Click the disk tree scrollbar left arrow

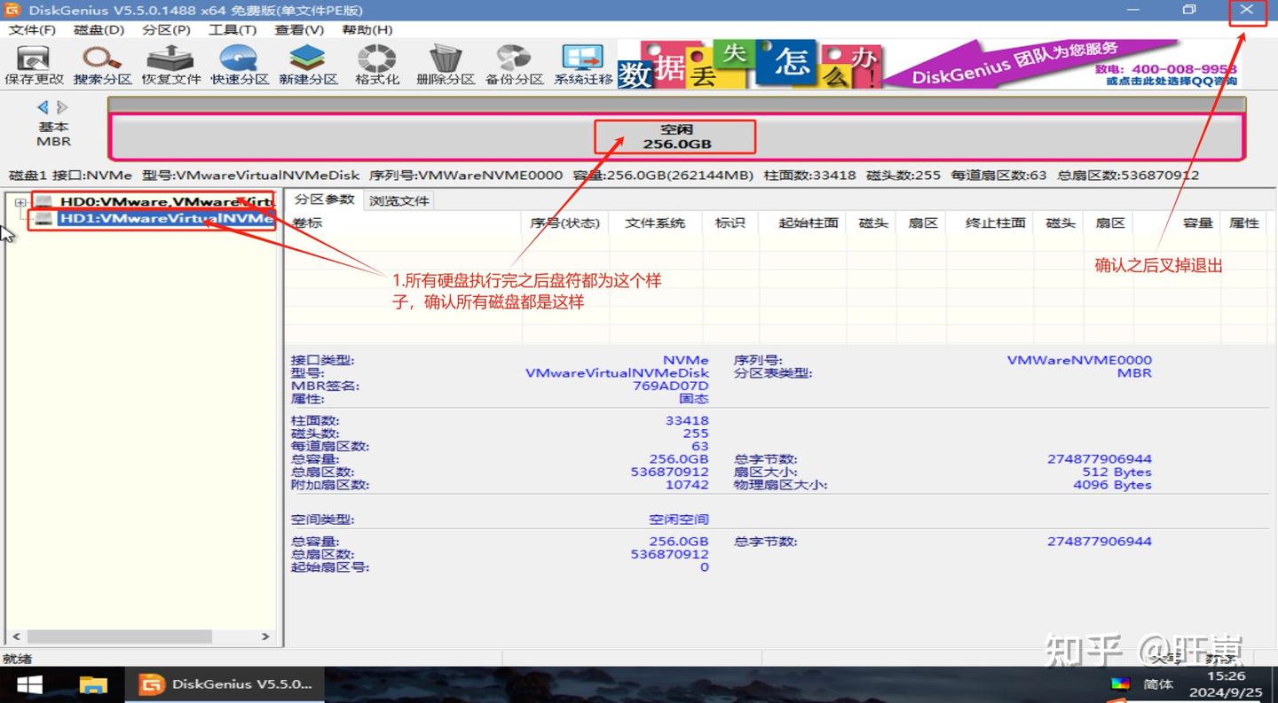(14, 637)
